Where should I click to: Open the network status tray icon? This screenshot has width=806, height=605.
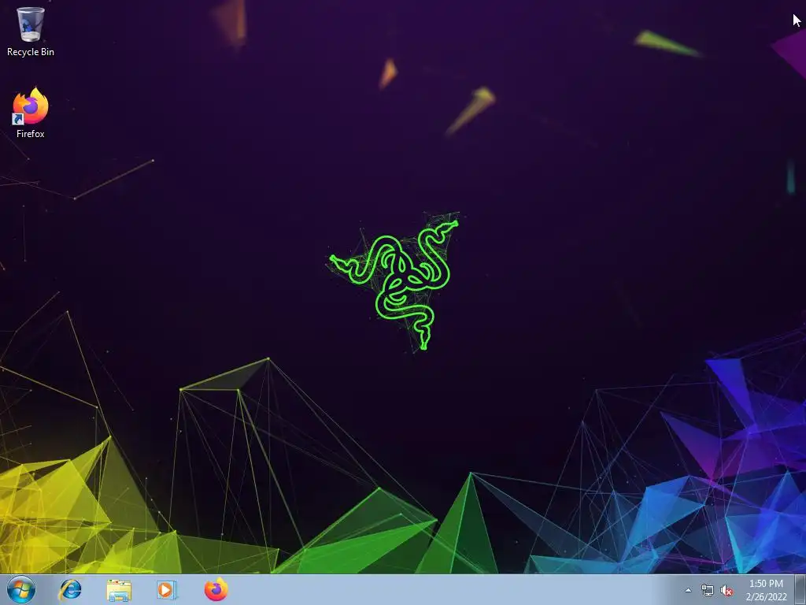pos(708,590)
